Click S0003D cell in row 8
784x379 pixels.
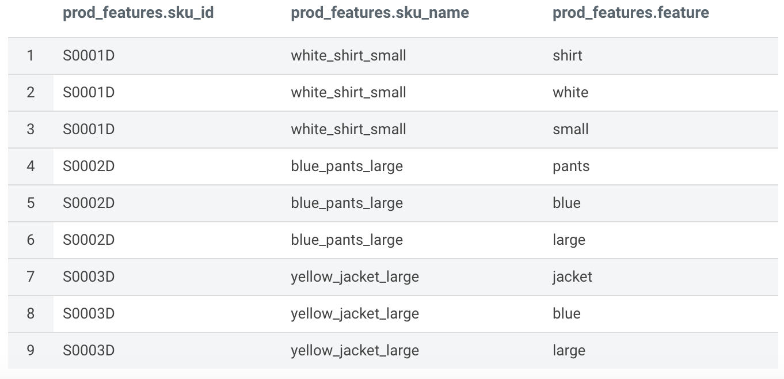pos(89,314)
